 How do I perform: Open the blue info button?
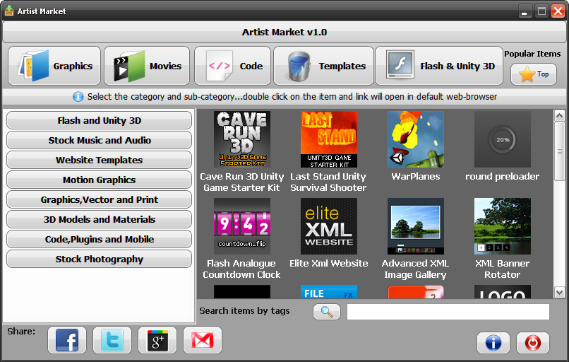(x=493, y=343)
